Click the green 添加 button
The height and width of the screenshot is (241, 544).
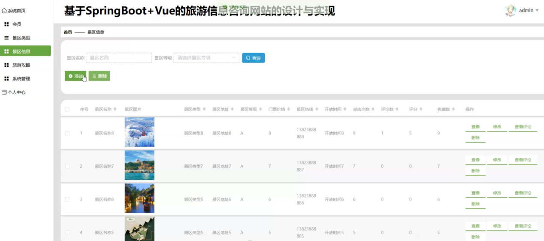76,76
